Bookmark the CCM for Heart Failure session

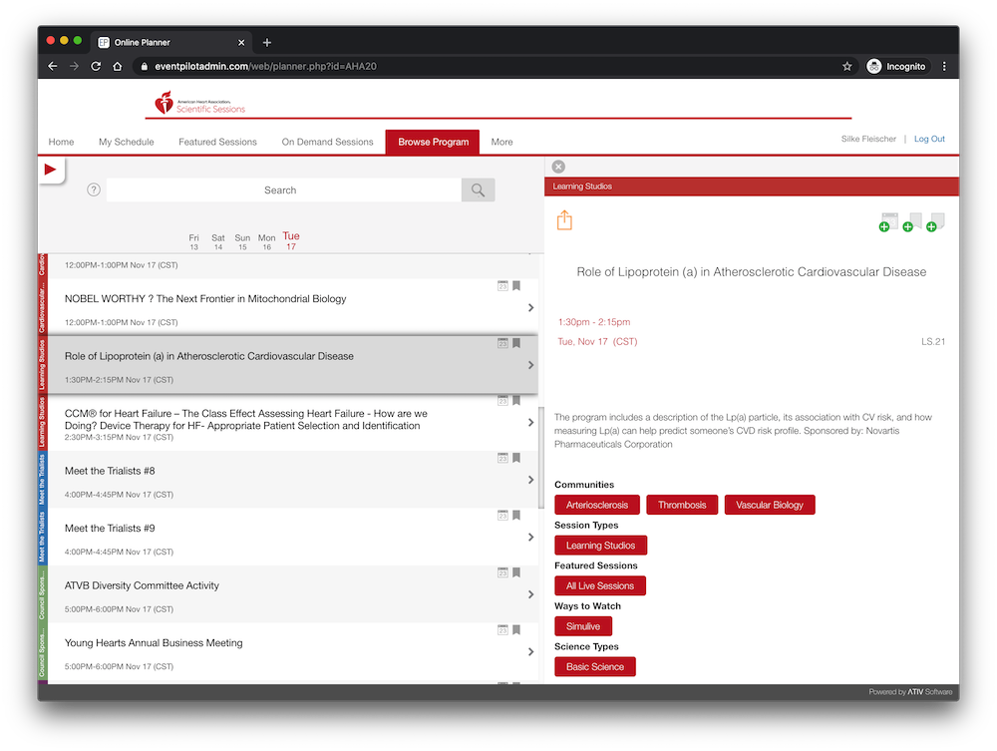point(516,401)
